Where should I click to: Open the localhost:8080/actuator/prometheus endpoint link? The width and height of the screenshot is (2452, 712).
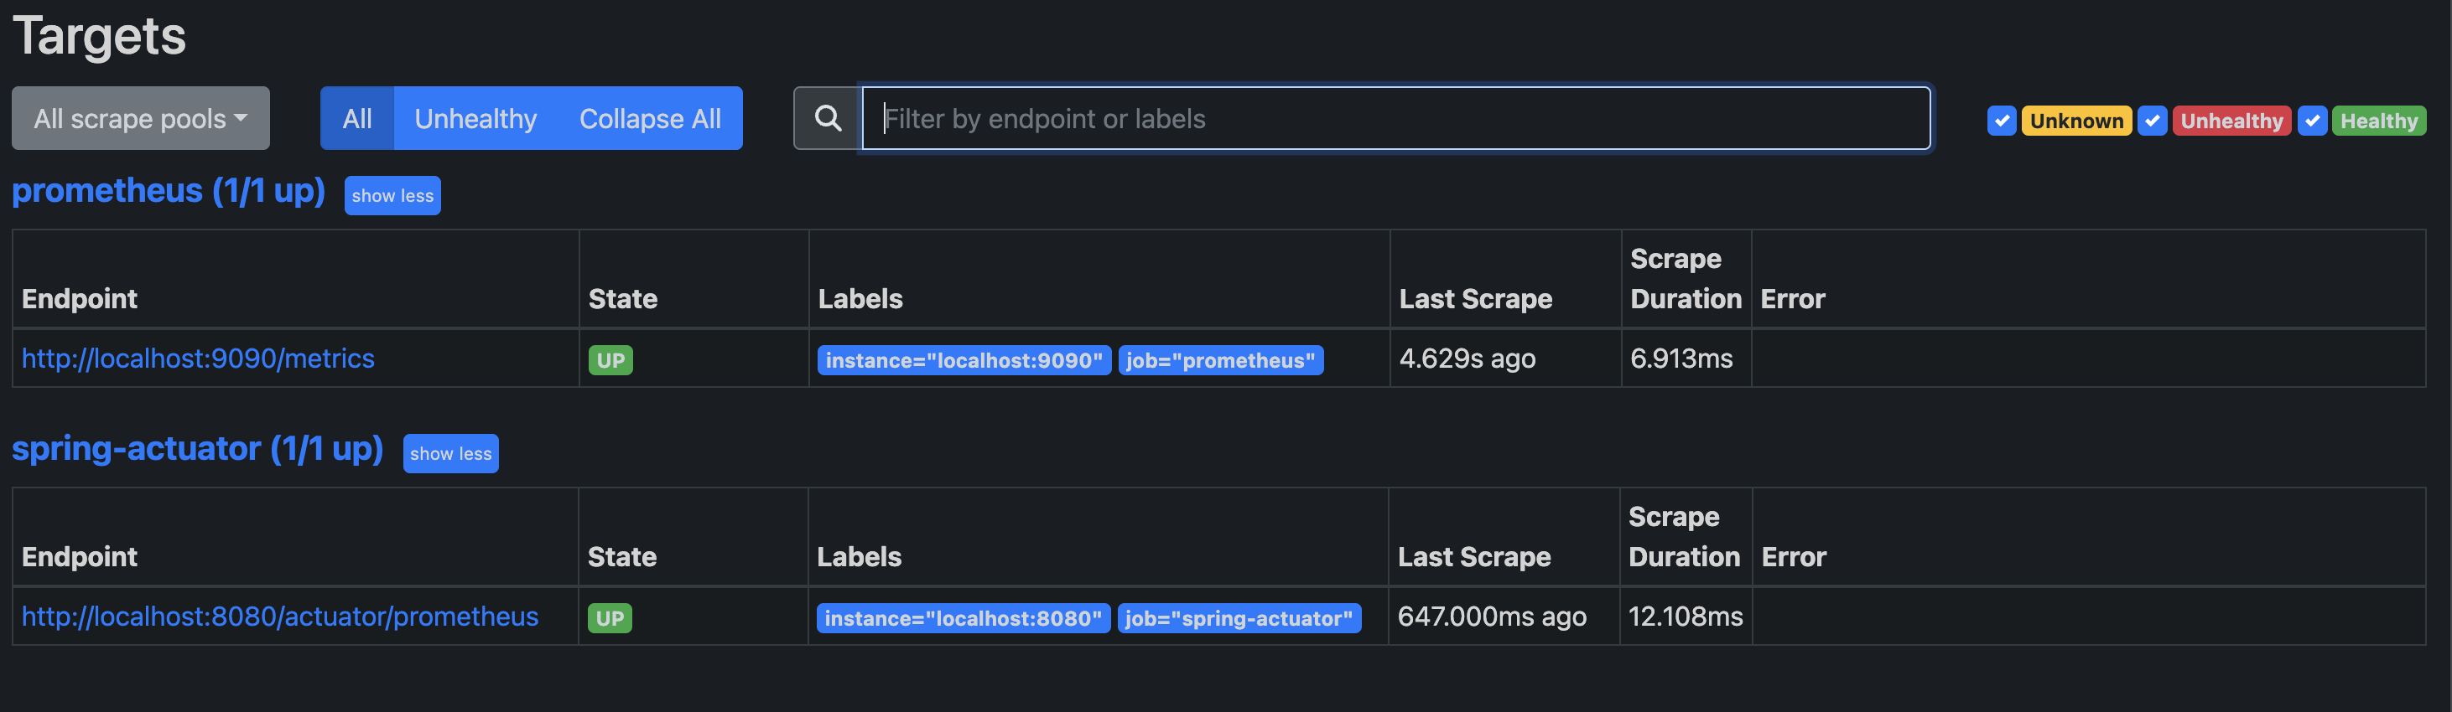tap(280, 616)
